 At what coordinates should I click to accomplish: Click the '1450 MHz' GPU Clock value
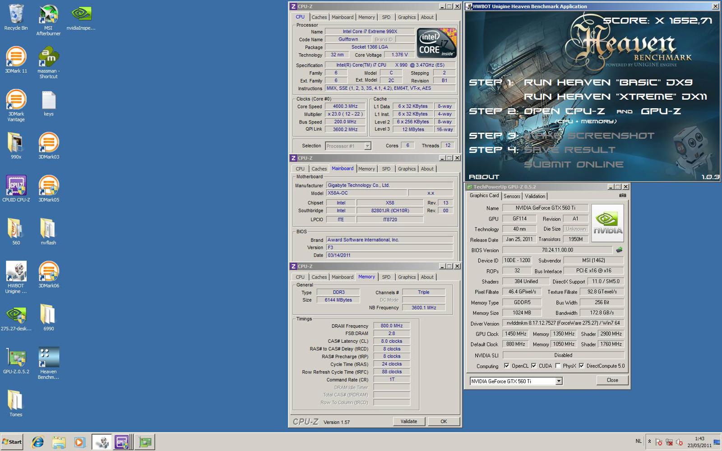(x=515, y=334)
